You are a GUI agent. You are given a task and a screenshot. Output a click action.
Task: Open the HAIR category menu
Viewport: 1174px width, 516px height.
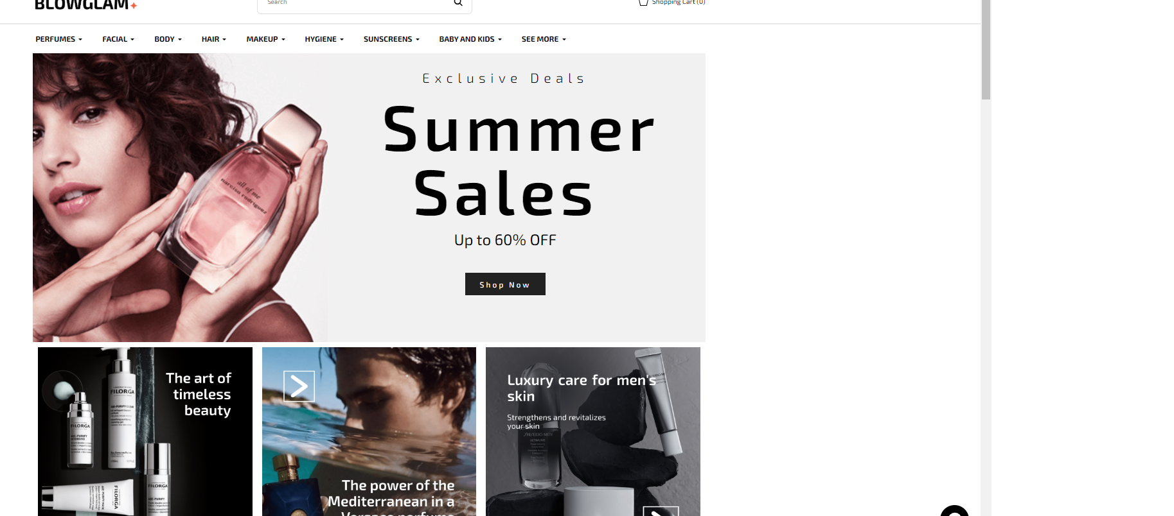coord(214,39)
